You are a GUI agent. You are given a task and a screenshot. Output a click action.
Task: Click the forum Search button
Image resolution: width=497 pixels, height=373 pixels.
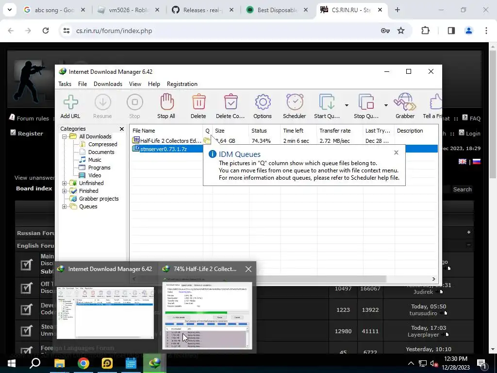462,189
